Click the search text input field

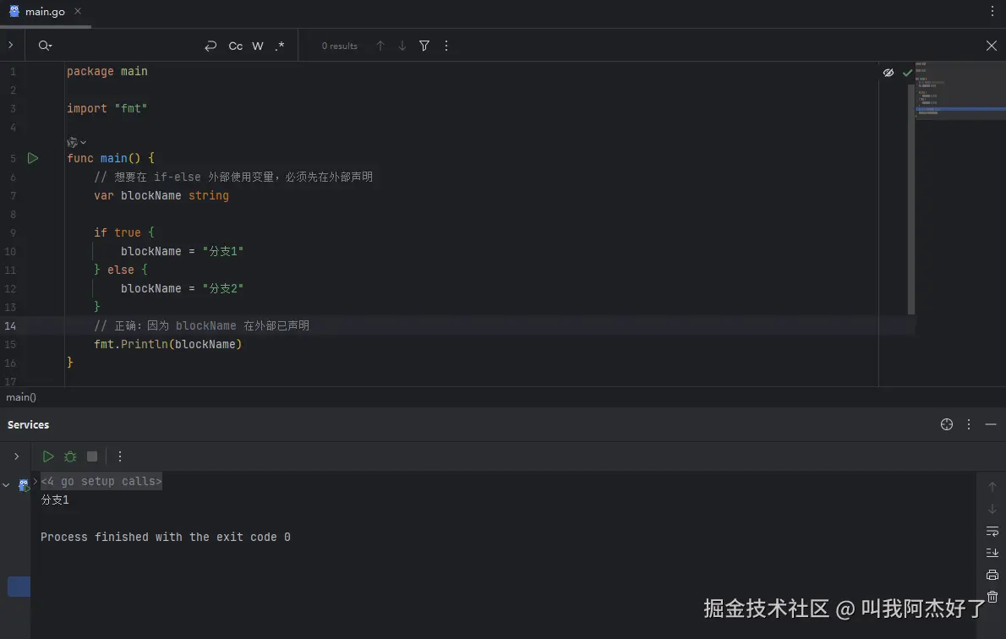[128, 46]
